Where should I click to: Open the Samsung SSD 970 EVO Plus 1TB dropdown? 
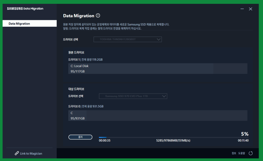pos(133,96)
